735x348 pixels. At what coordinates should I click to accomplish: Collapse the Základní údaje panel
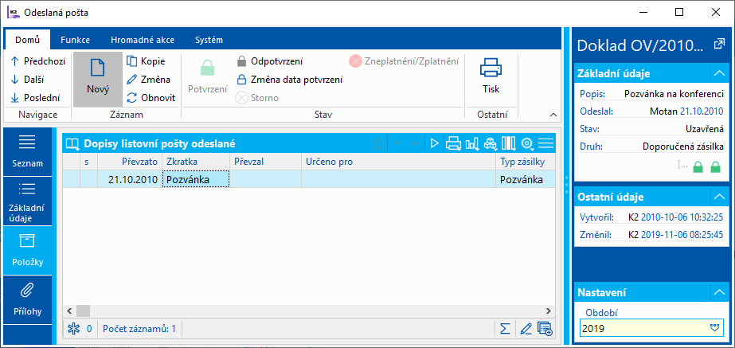[x=718, y=73]
